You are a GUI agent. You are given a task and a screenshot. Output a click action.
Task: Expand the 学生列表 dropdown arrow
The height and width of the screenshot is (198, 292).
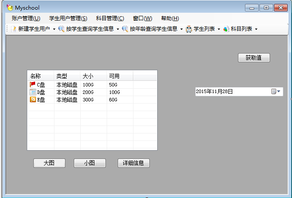[219, 29]
